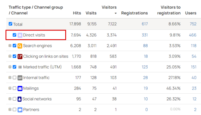Uncheck the Marked traffic (UTM) checkbox

tap(14, 67)
